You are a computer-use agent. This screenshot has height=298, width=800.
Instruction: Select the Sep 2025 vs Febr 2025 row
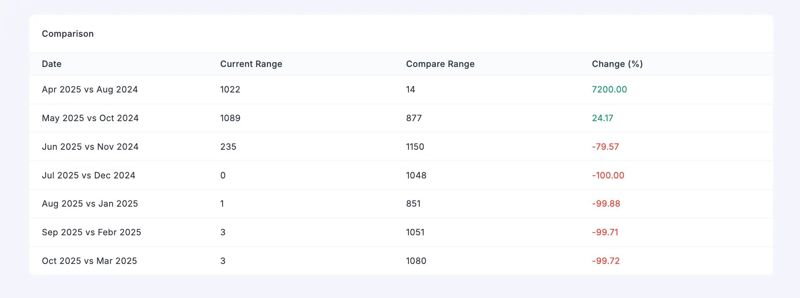[x=91, y=232]
